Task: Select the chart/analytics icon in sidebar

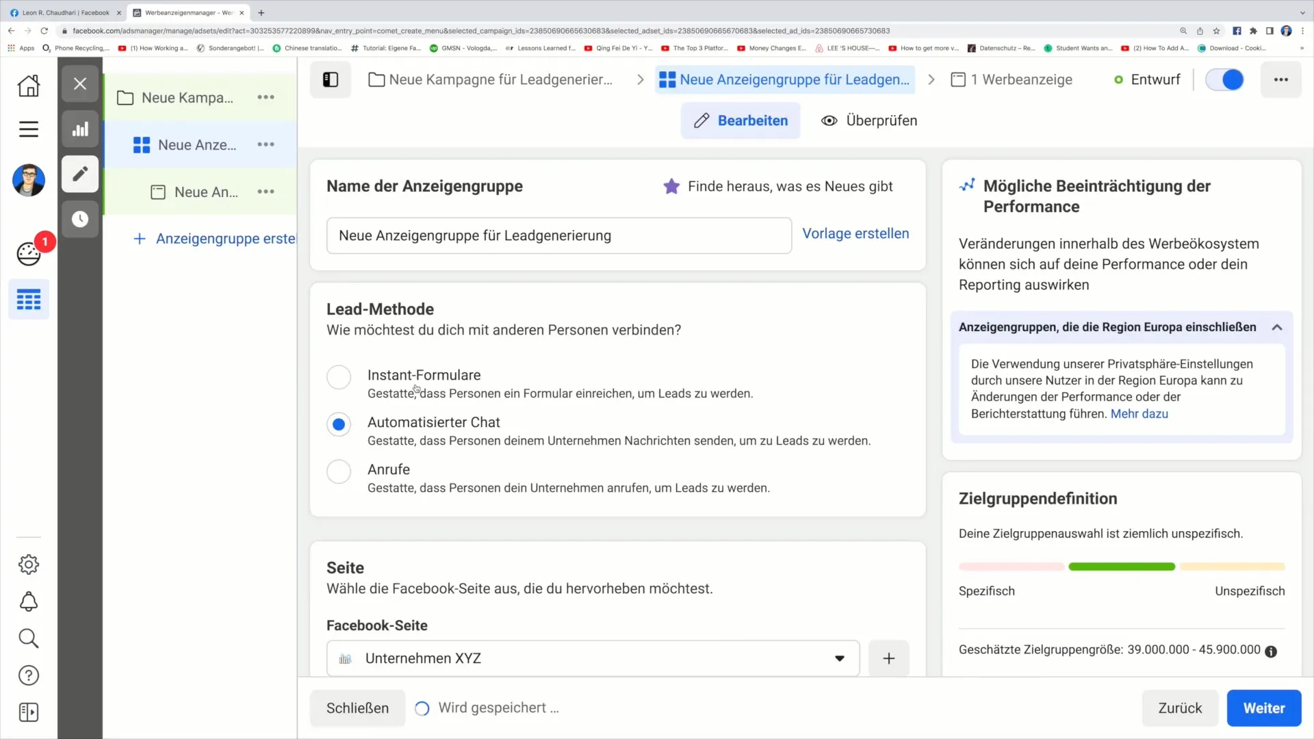Action: (x=80, y=129)
